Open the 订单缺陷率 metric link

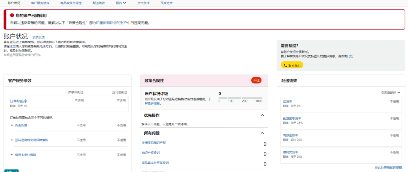tap(19, 101)
